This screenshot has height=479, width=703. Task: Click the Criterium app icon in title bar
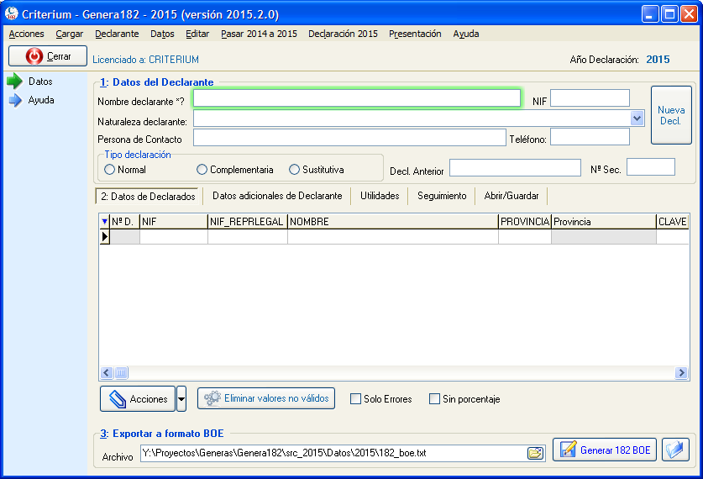click(x=11, y=14)
